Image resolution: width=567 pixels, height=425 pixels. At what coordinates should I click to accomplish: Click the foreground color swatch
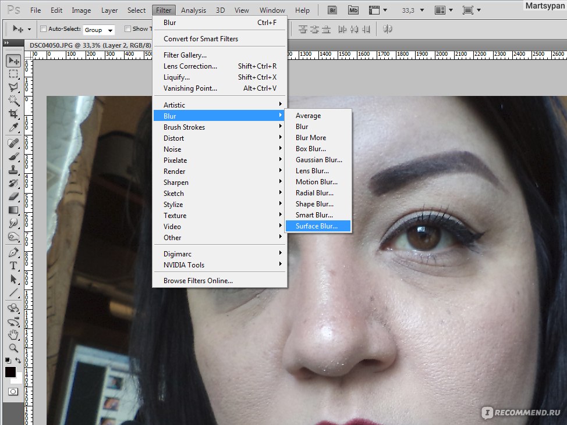click(x=10, y=372)
